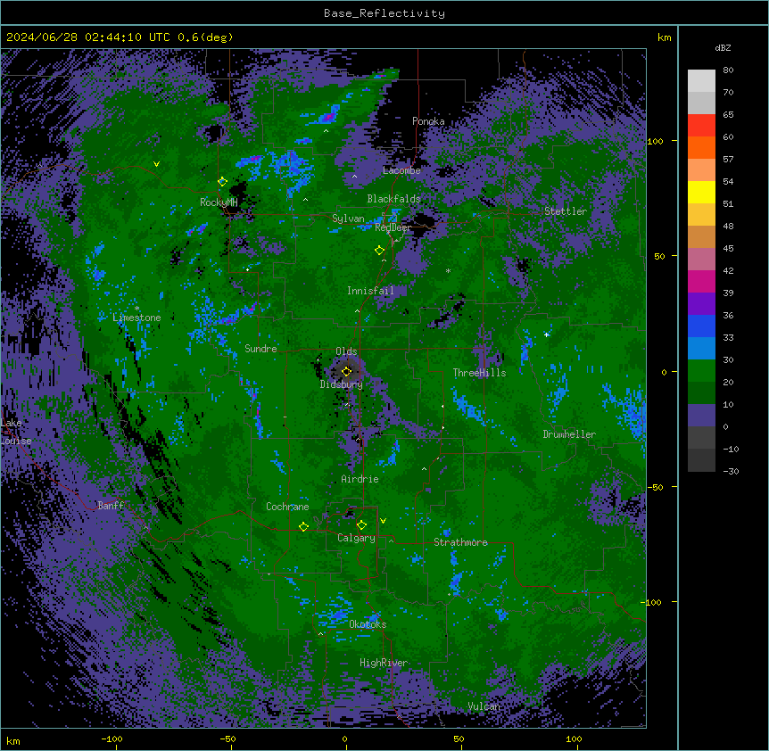Click the bright green 20-30 dBZ legend band

coord(701,371)
